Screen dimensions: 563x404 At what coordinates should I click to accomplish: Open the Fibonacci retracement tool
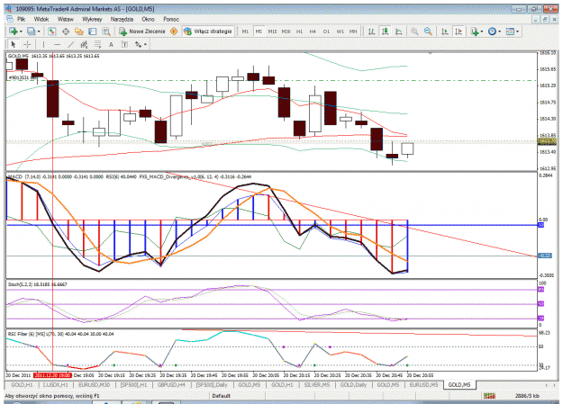point(97,44)
